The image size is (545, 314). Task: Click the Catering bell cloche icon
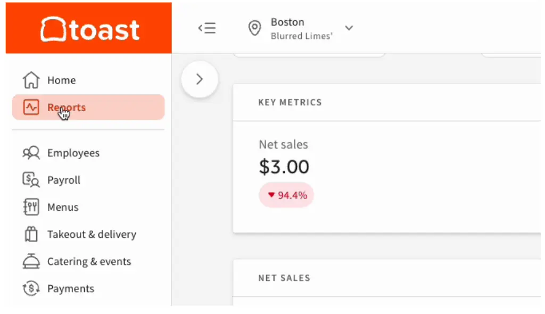click(31, 261)
